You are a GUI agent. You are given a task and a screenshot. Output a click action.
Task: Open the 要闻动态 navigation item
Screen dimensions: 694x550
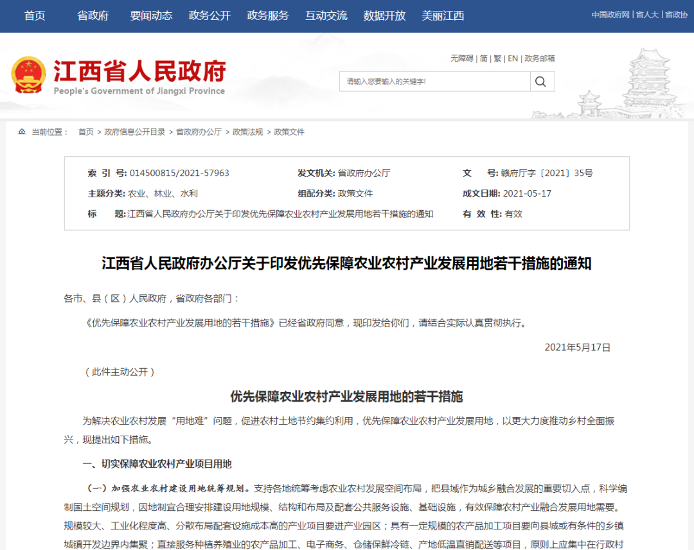[151, 16]
